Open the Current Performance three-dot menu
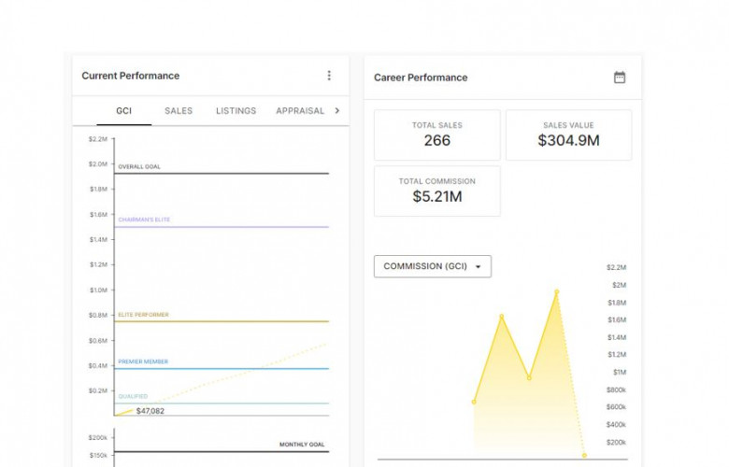Screen dimensions: 729x467 click(329, 76)
